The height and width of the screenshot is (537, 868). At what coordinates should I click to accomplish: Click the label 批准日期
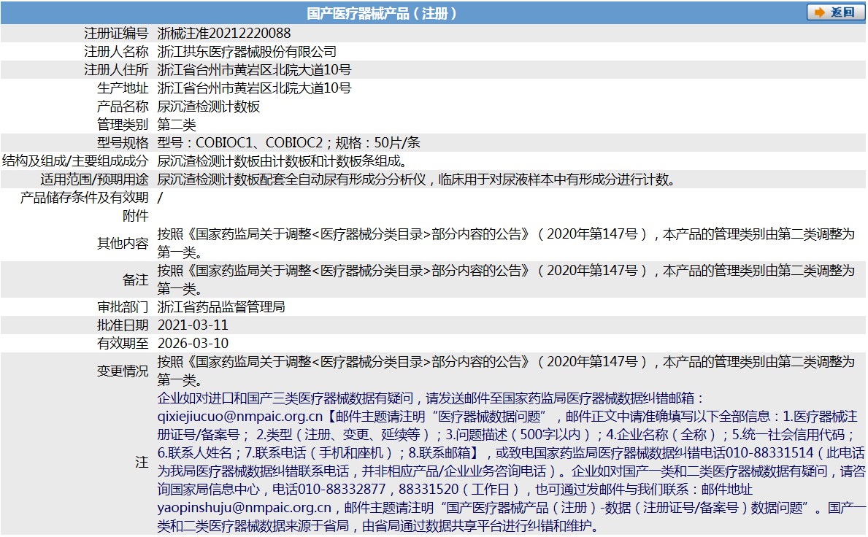pos(123,325)
